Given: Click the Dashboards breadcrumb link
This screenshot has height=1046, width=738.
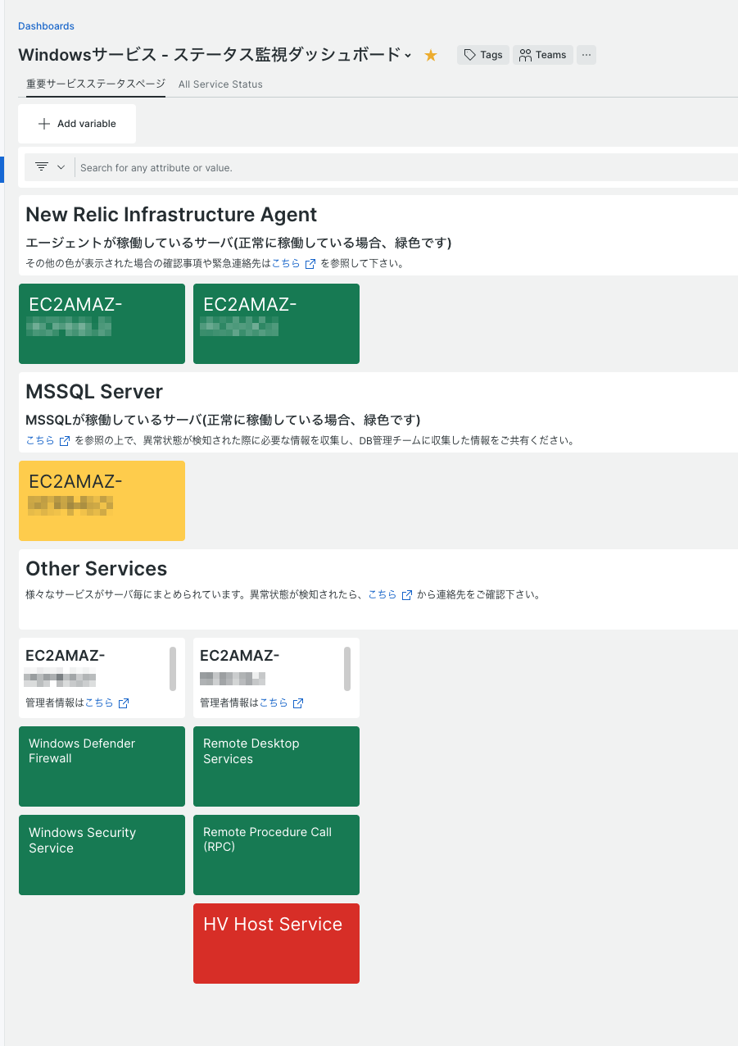Looking at the screenshot, I should [x=46, y=26].
